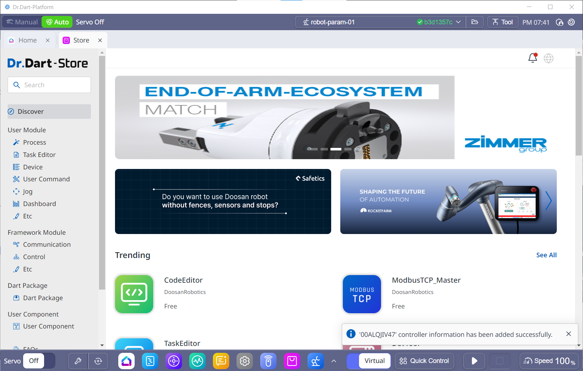The image size is (583, 371).
Task: Toggle the Virtual mode switch
Action: [369, 361]
